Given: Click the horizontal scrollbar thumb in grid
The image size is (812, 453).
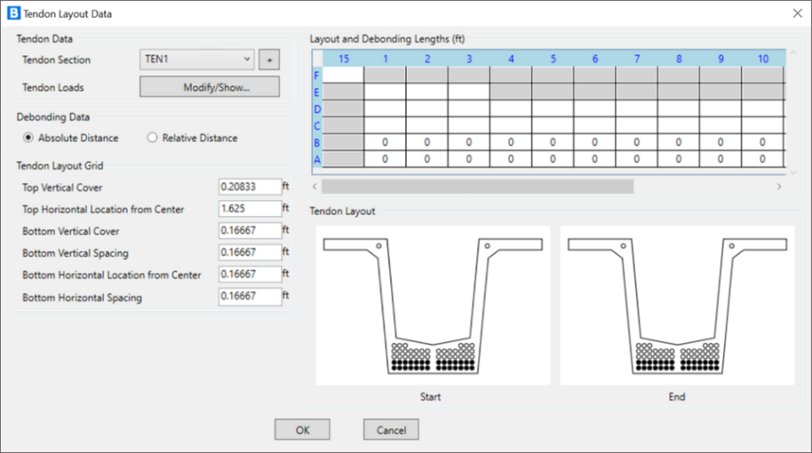Looking at the screenshot, I should tap(477, 187).
